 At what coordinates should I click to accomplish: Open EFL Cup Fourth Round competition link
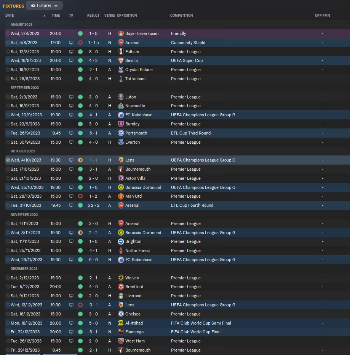point(192,205)
